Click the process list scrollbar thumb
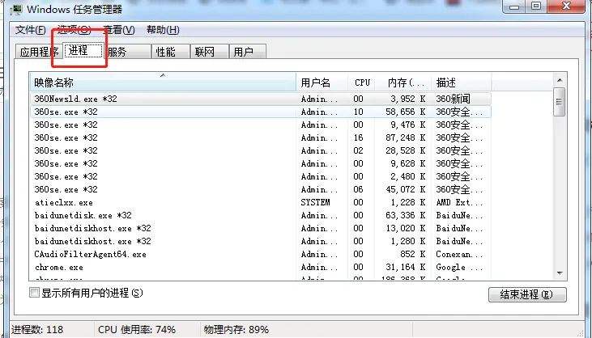The width and height of the screenshot is (592, 338). [x=560, y=102]
